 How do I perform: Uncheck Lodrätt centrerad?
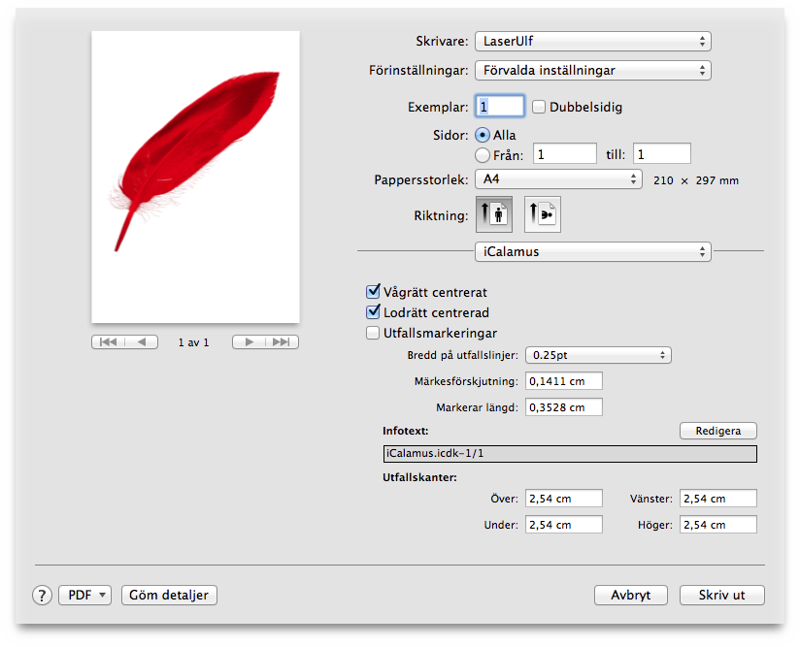[x=373, y=312]
